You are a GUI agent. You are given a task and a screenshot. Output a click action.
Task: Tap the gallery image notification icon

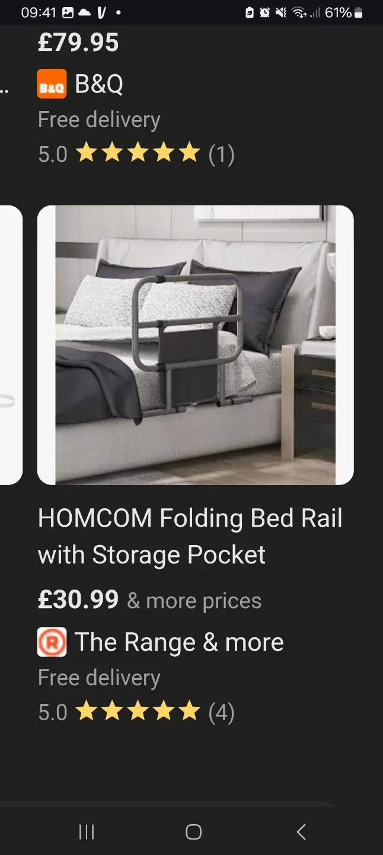pos(68,12)
